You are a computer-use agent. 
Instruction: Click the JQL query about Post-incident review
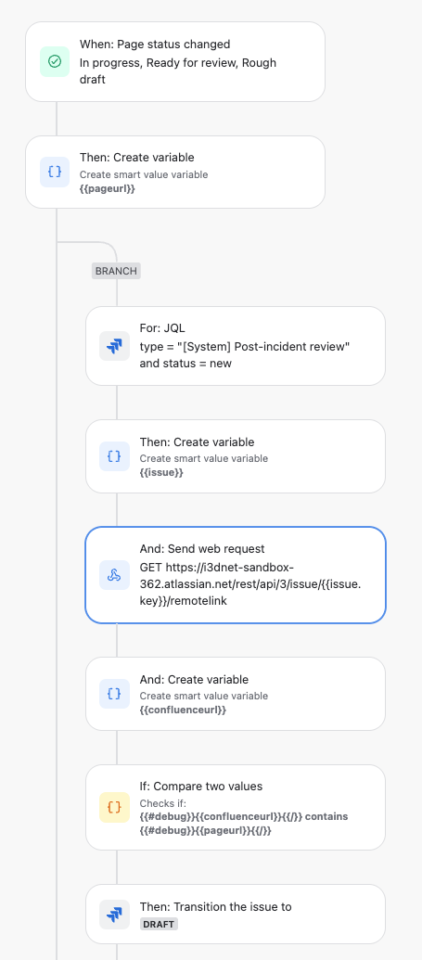point(244,355)
